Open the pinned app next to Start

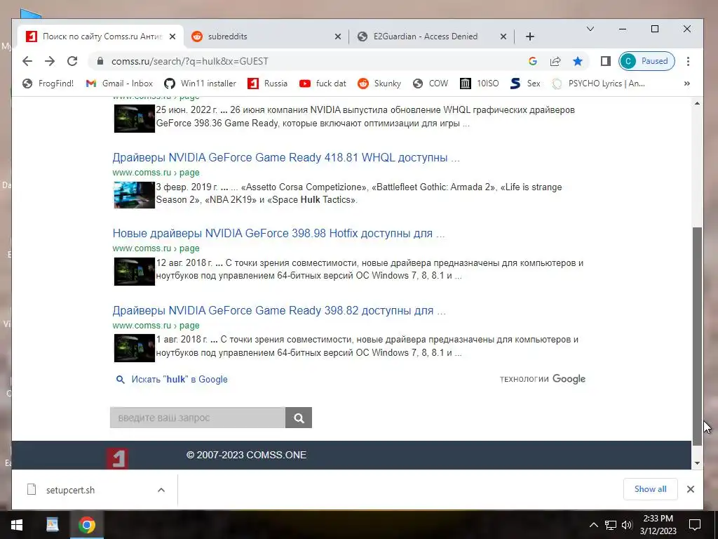tap(52, 525)
